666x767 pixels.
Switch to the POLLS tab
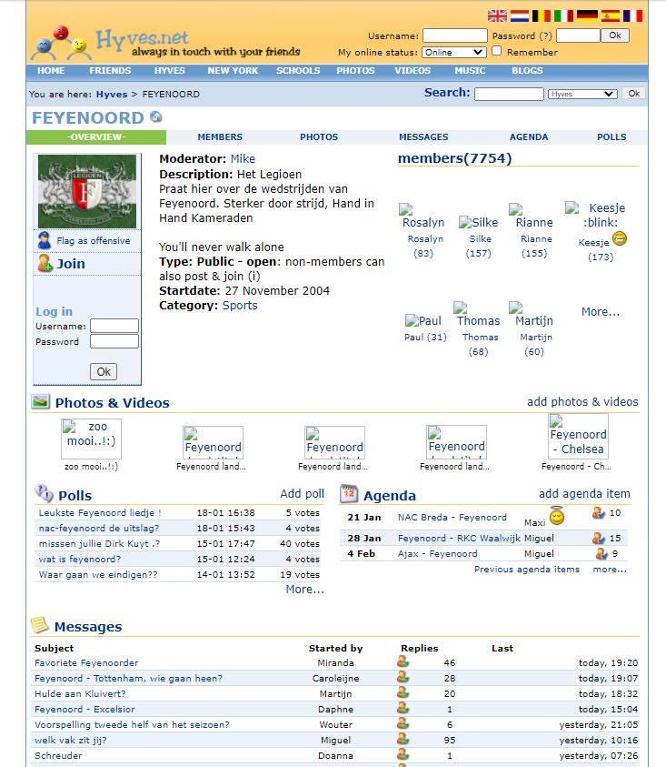click(x=611, y=137)
